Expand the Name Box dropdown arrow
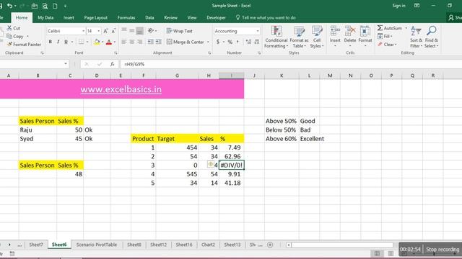462x259 pixels. point(66,64)
